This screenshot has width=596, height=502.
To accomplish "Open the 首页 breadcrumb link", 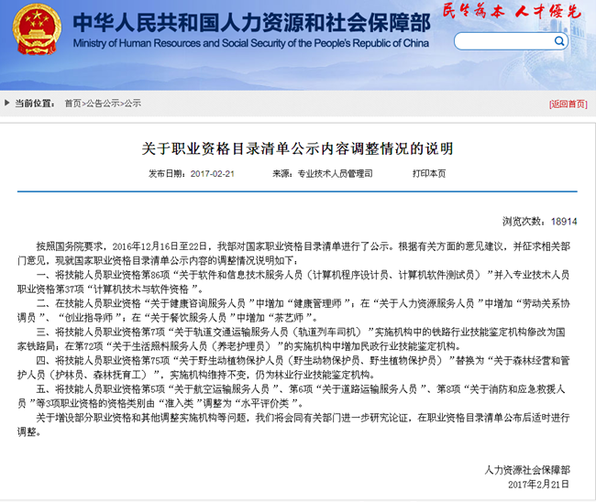I will point(72,104).
